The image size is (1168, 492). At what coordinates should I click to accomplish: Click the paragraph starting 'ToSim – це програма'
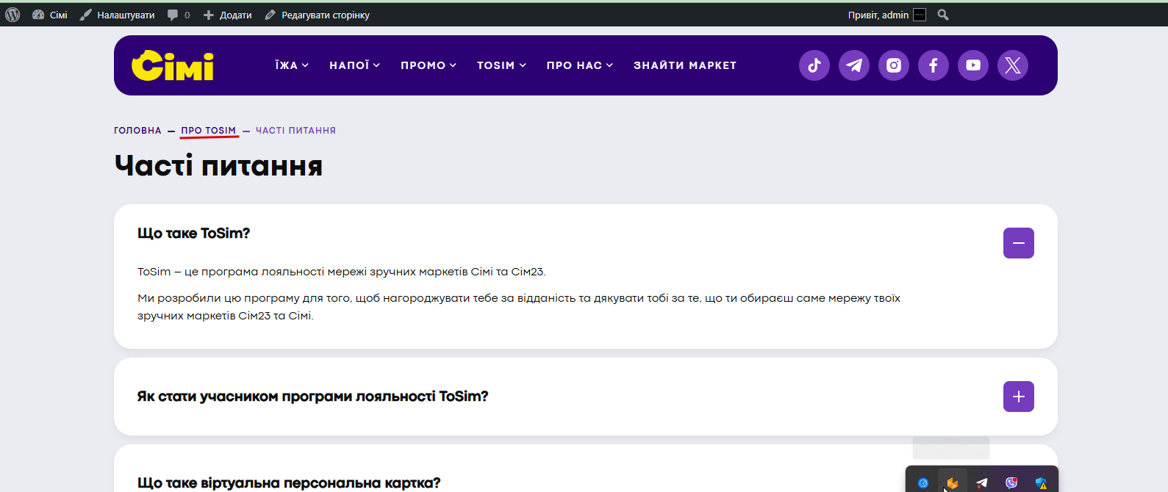(342, 272)
